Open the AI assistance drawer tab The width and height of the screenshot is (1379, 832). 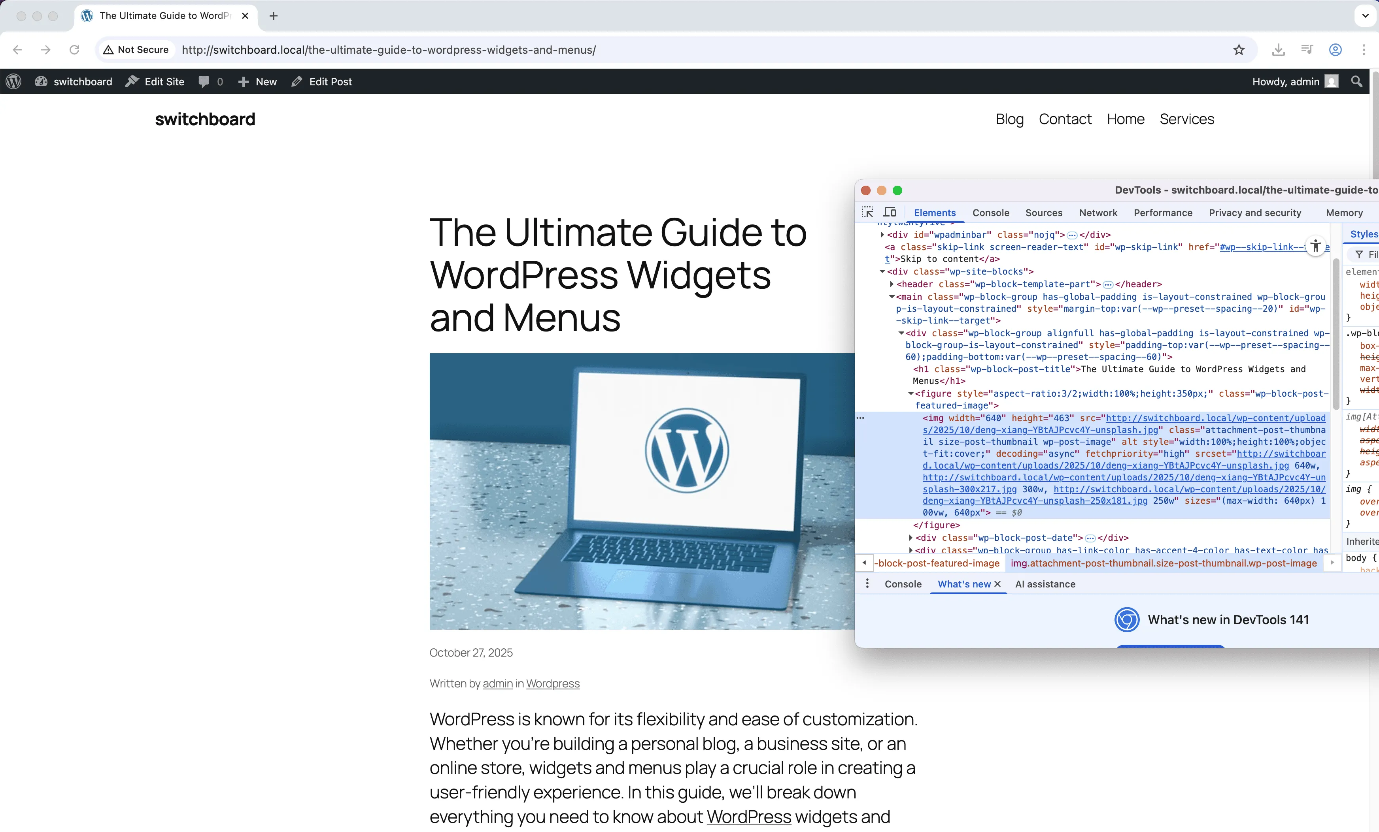tap(1045, 584)
